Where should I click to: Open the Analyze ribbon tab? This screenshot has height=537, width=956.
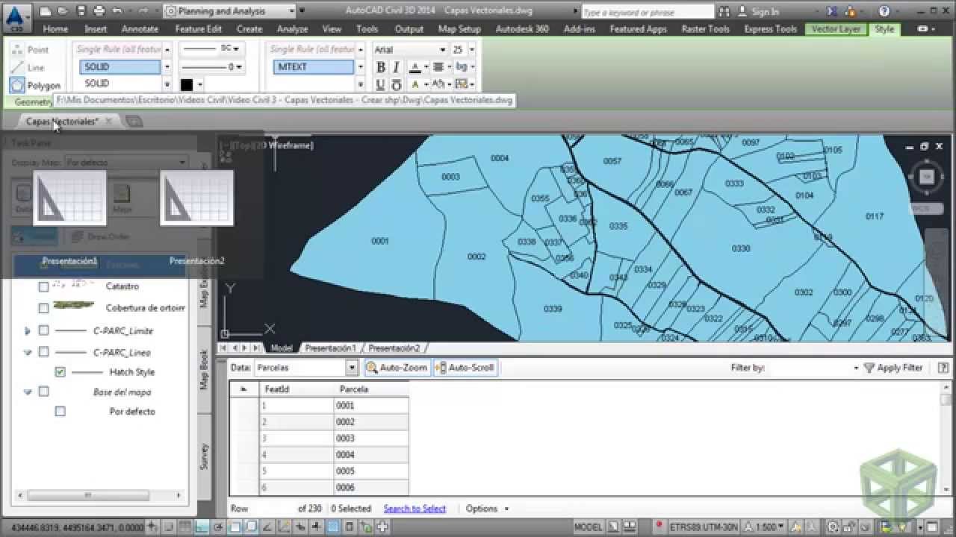pos(292,29)
